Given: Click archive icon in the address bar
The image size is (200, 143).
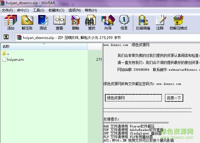Looking at the screenshot, I should [x=19, y=37].
